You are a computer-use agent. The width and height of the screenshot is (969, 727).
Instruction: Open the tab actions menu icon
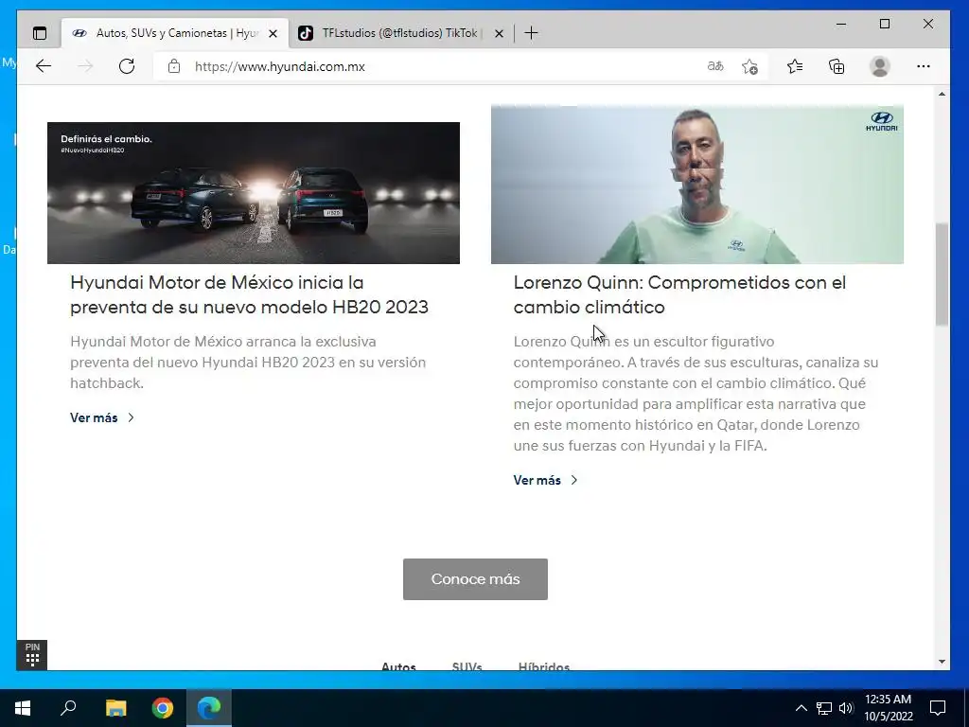pyautogui.click(x=40, y=33)
